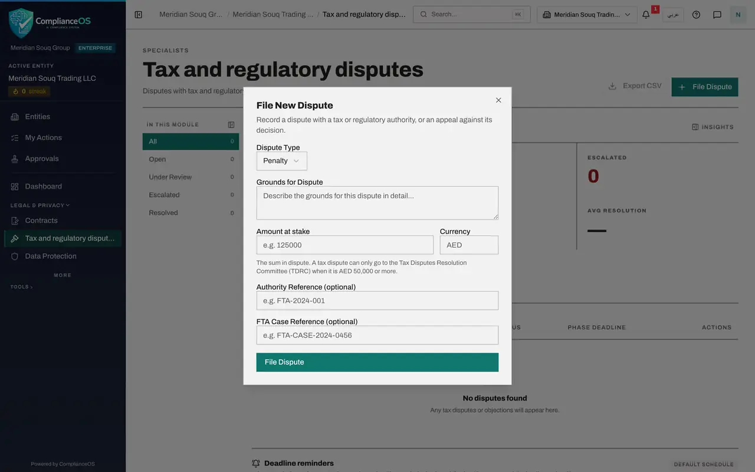Image resolution: width=755 pixels, height=472 pixels.
Task: Open the help question mark icon
Action: [696, 15]
